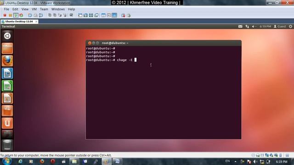Click the hard disk device status icon

point(258,155)
